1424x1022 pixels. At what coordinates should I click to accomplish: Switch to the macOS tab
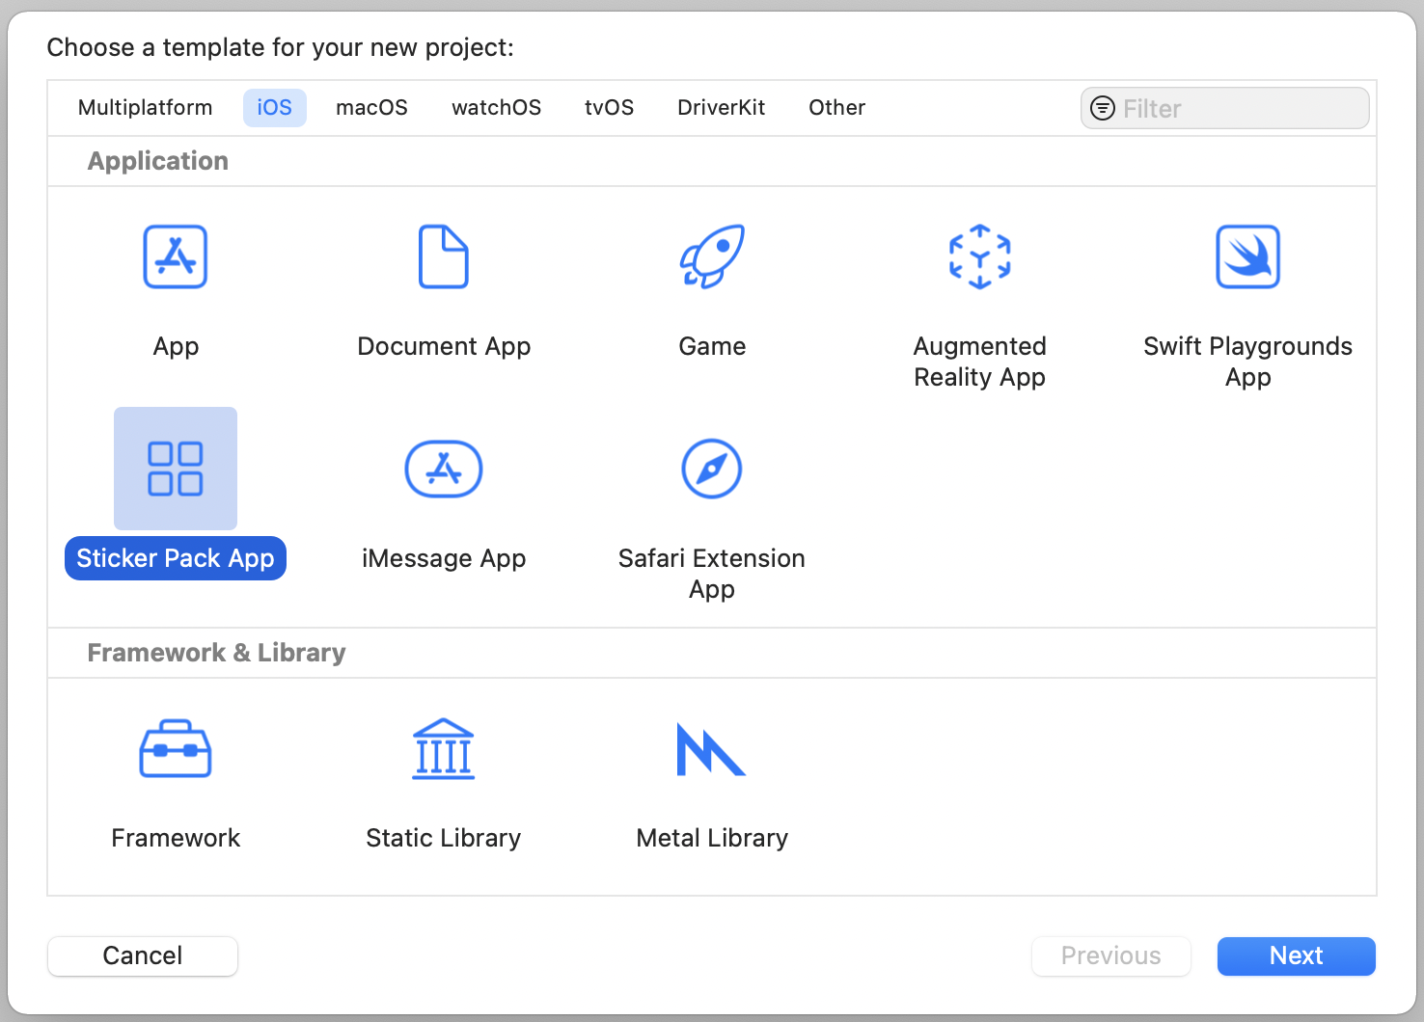(x=371, y=108)
